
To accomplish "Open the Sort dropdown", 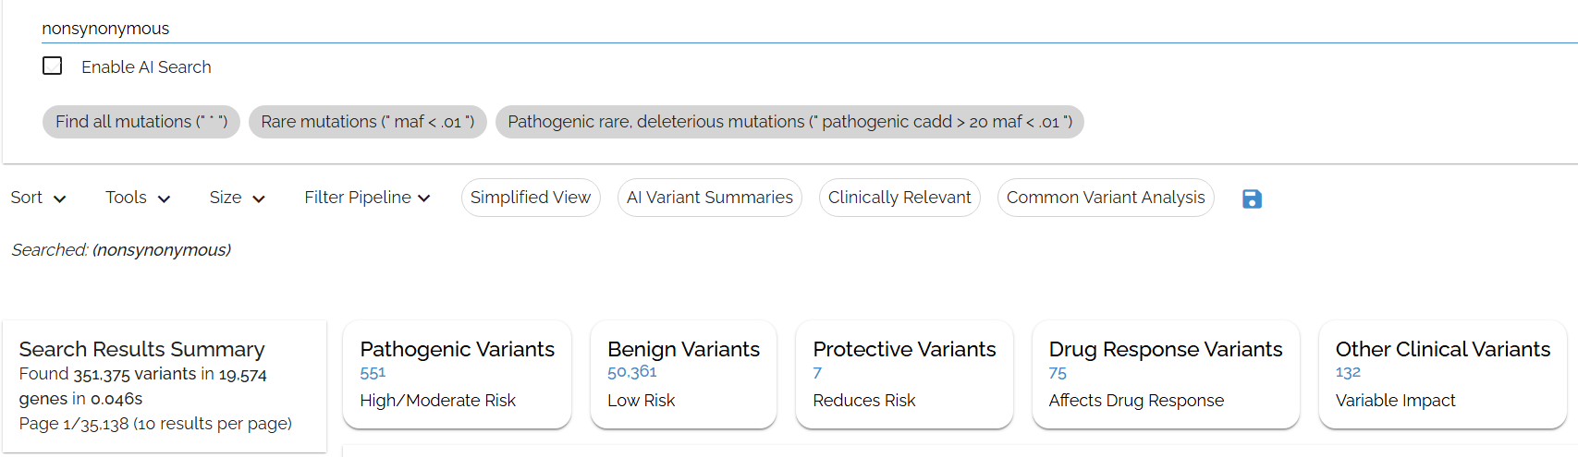I will [x=38, y=198].
